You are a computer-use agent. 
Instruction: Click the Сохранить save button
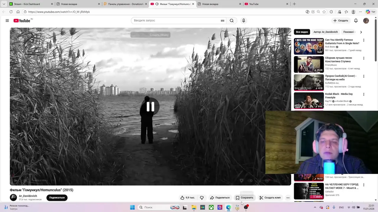point(245,198)
